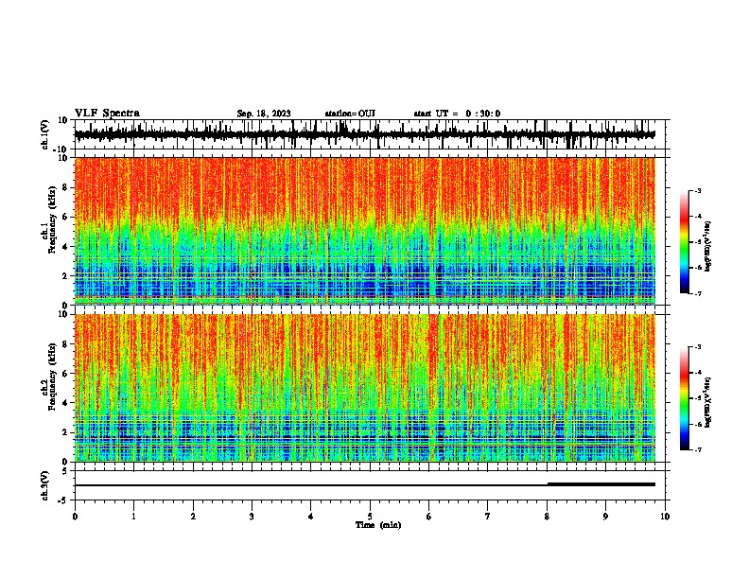The width and height of the screenshot is (749, 579).
Task: Click the "station=OUI" header label
Action: [350, 114]
